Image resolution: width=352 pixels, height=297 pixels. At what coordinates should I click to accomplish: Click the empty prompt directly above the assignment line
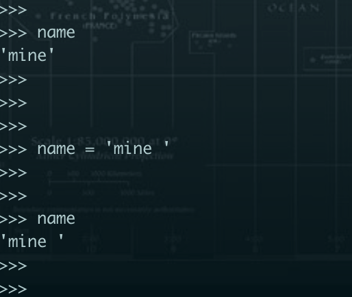[13, 127]
